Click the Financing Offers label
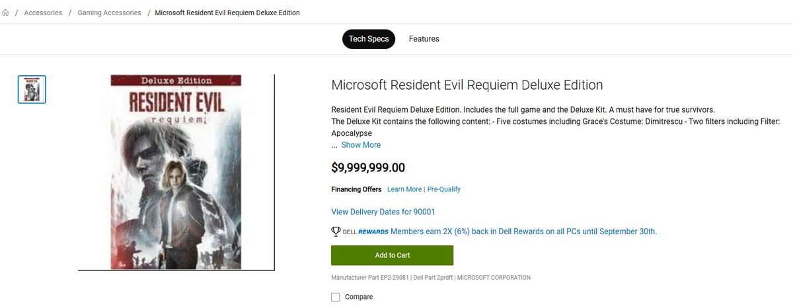The image size is (793, 306). (x=356, y=189)
